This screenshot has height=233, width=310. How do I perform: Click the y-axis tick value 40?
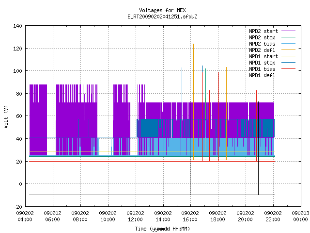point(19,139)
